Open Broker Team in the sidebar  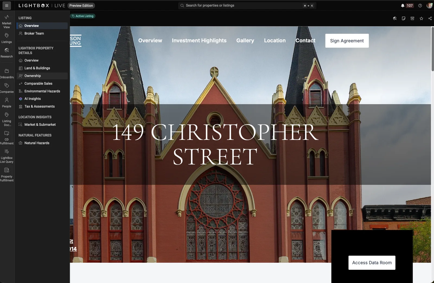(x=42, y=33)
